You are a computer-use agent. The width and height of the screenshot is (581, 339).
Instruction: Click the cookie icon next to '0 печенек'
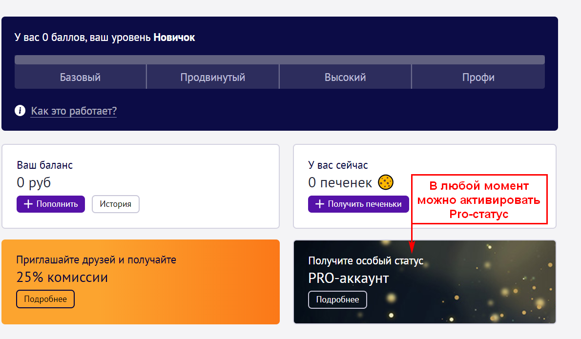click(x=386, y=182)
